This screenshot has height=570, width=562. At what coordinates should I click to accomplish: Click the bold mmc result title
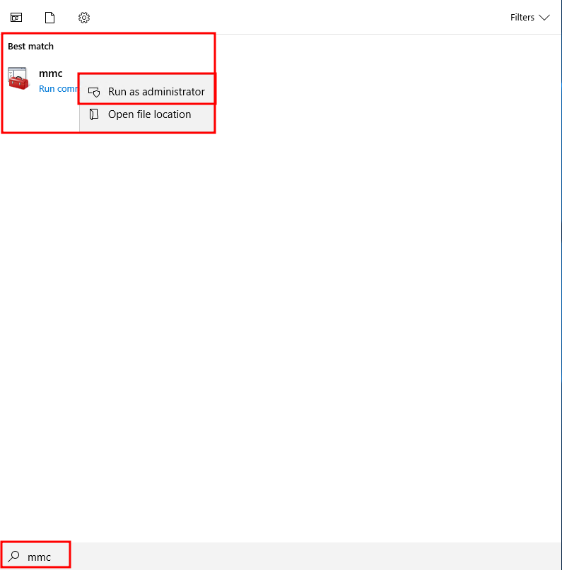pyautogui.click(x=51, y=73)
